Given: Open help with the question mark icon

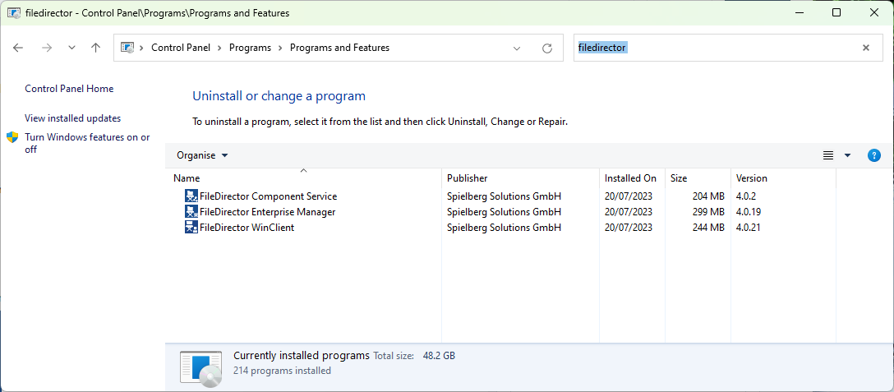Looking at the screenshot, I should point(873,155).
